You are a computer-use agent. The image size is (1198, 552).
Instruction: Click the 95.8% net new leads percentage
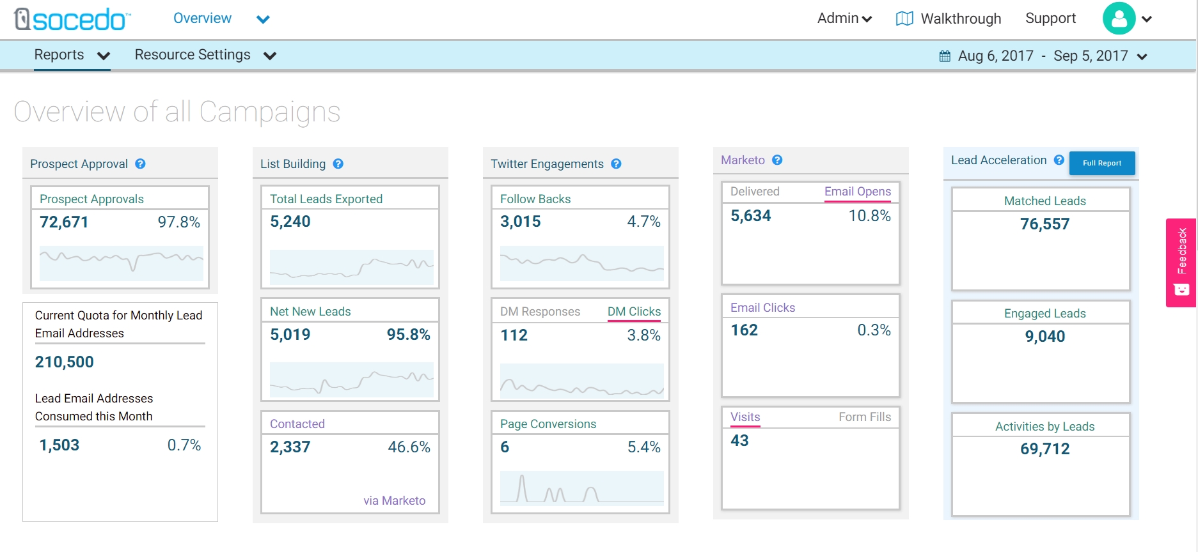[x=409, y=335]
